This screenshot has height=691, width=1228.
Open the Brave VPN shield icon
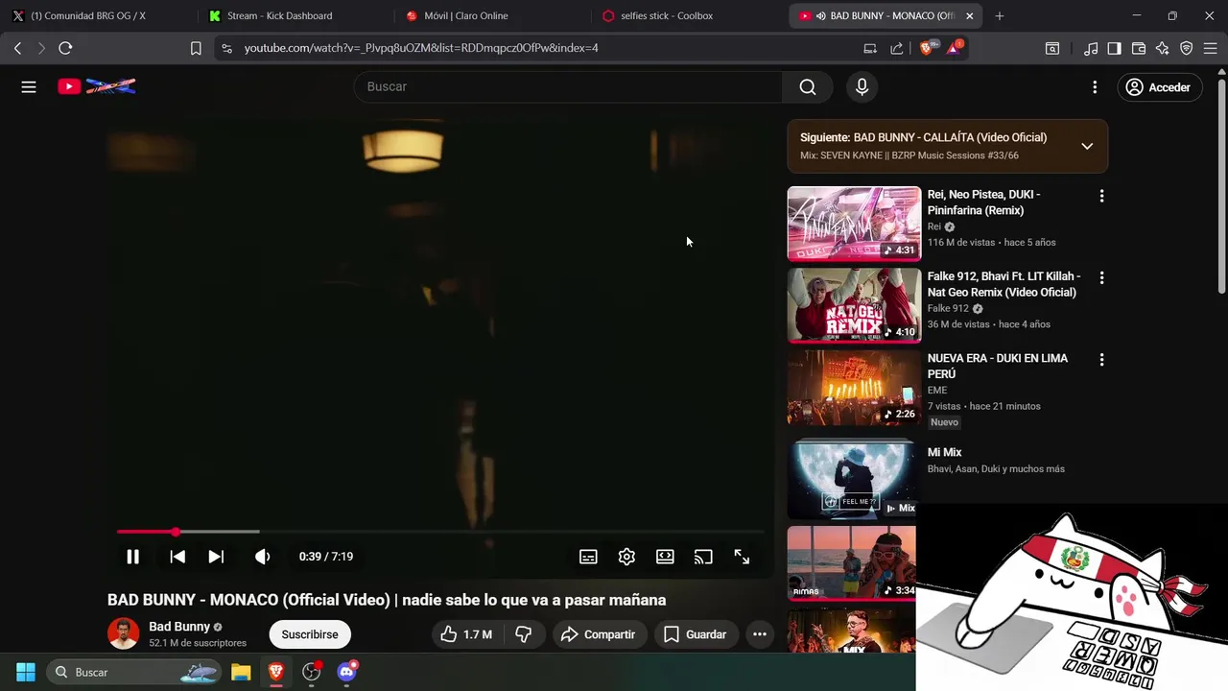pyautogui.click(x=1186, y=48)
